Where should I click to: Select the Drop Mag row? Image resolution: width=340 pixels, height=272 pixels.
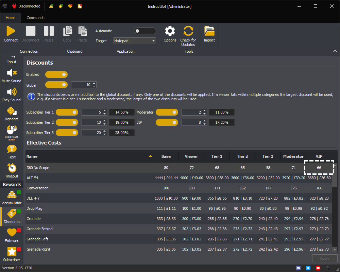tap(179, 208)
